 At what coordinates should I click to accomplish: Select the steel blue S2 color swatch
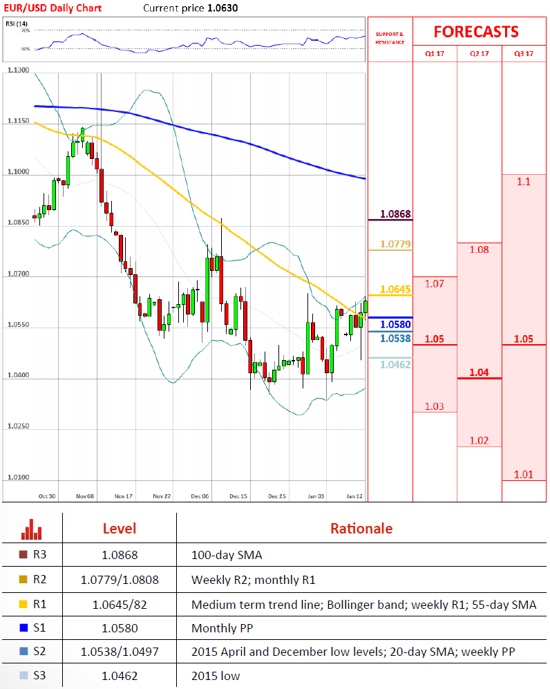point(23,651)
